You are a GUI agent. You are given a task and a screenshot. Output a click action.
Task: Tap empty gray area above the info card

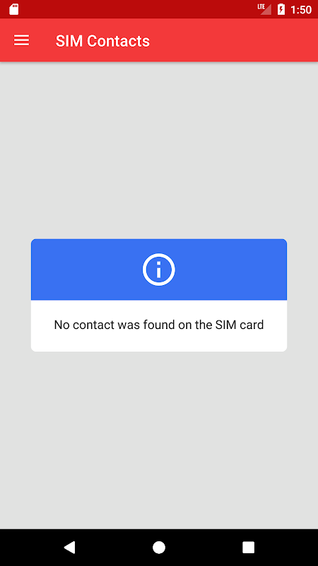(158, 150)
